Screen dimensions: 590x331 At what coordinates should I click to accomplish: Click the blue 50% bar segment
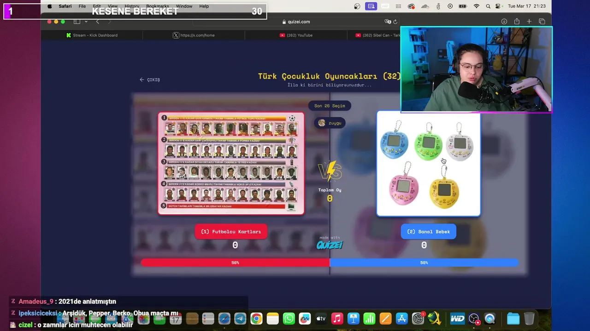(424, 263)
